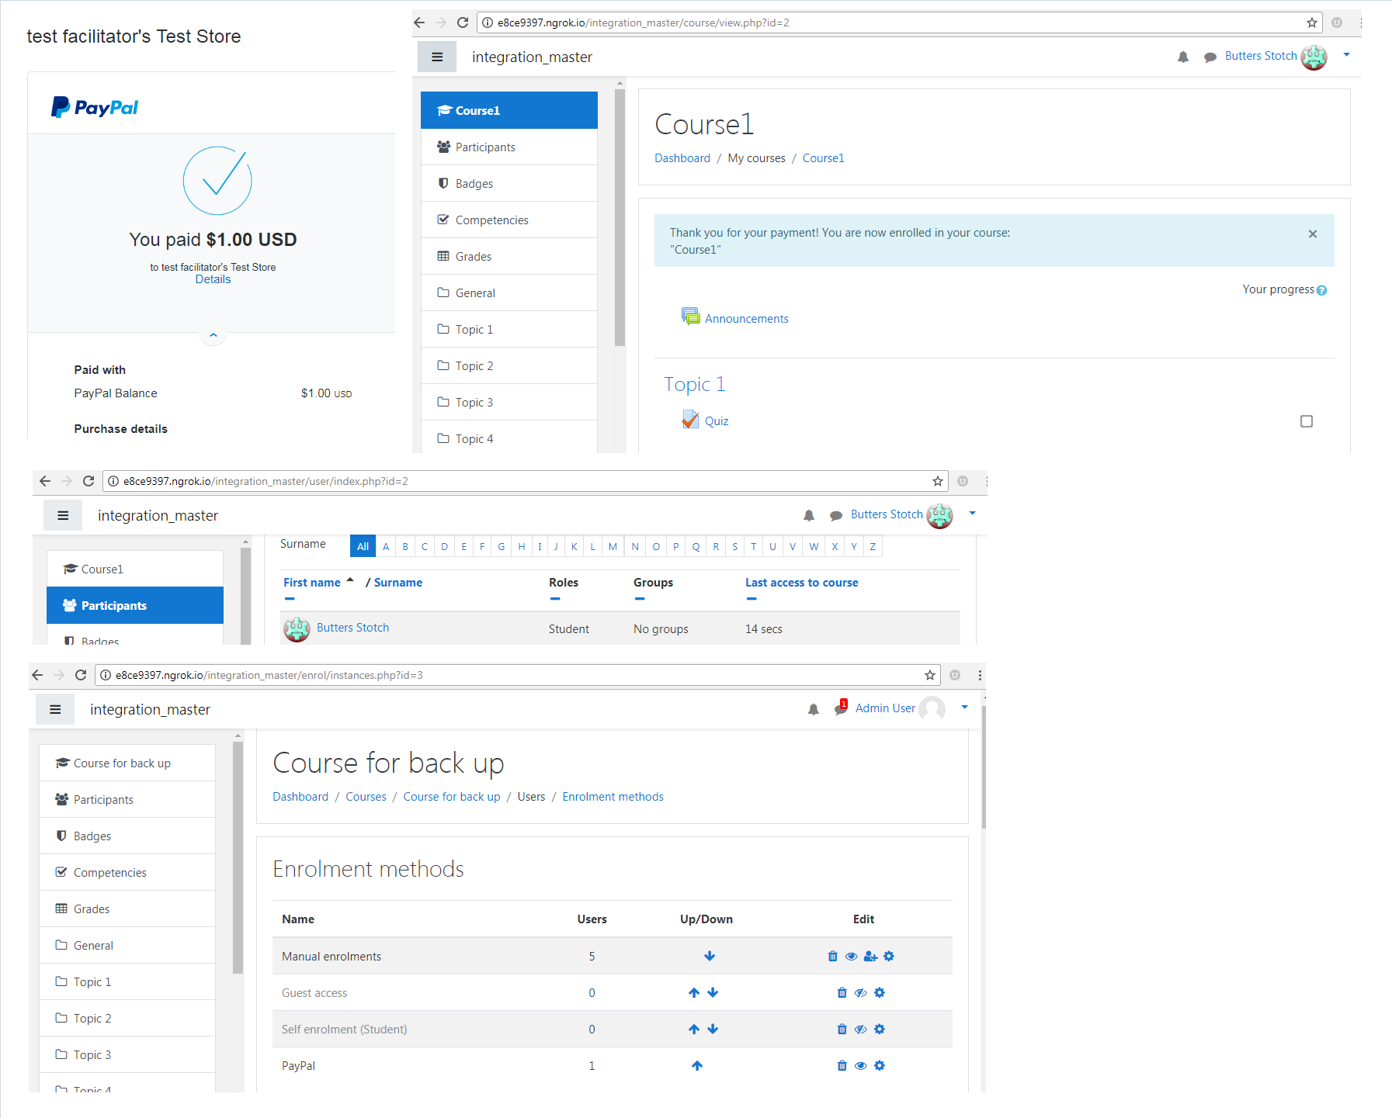Hide the Roles column toggle

point(555,599)
